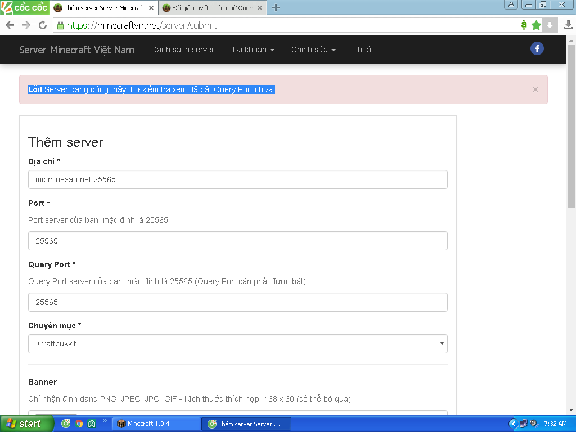576x432 pixels.
Task: Select the 'Thêm server Server Minecraft' tab
Action: tap(103, 8)
